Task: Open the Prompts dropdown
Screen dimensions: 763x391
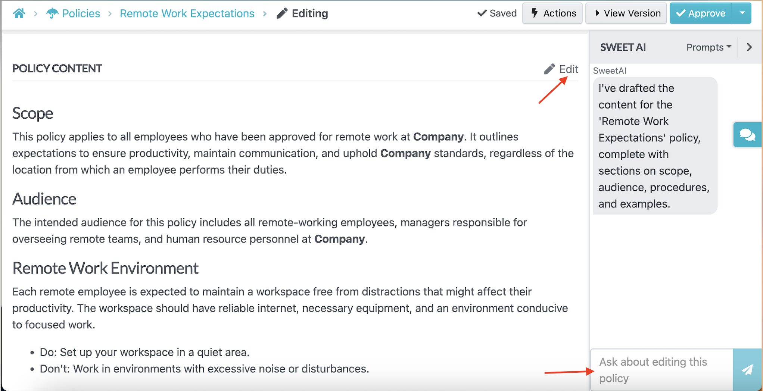Action: (708, 47)
